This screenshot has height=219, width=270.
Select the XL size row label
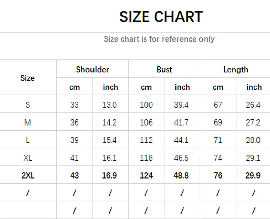(x=28, y=158)
